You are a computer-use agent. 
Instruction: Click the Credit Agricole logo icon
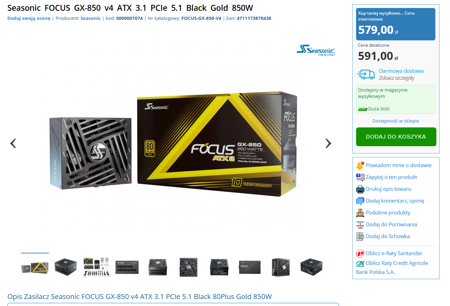tap(360, 263)
